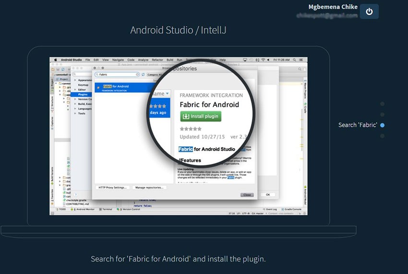
Task: Expand the Build, Execution settings node
Action: pos(75,104)
